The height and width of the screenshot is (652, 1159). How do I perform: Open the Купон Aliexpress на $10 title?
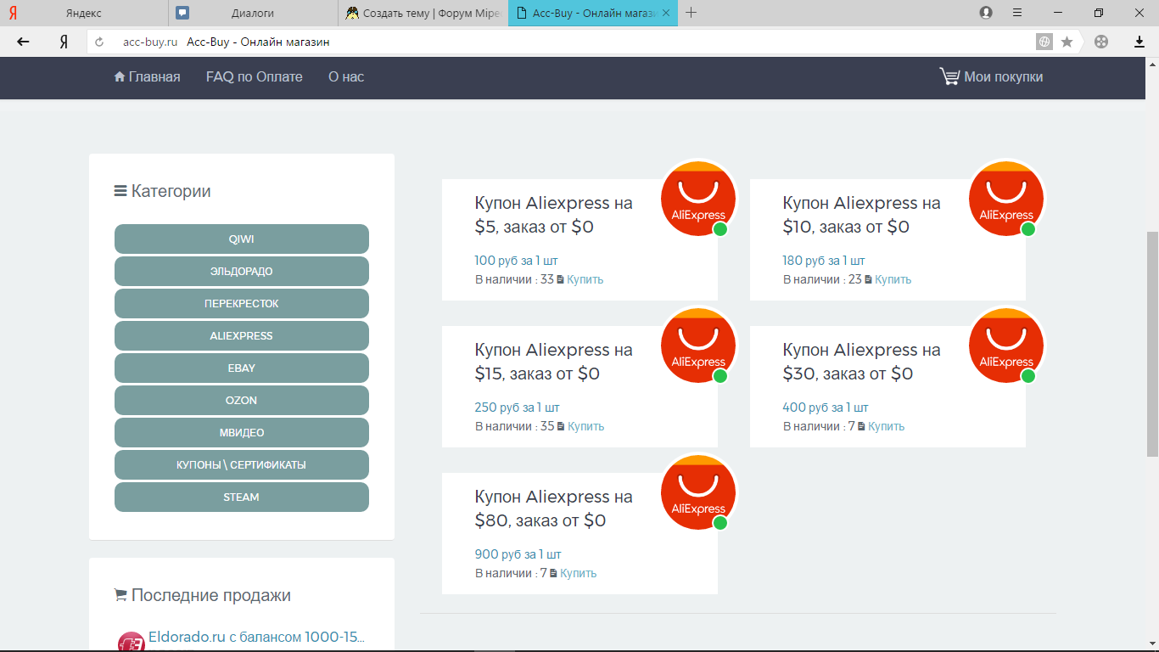click(862, 215)
